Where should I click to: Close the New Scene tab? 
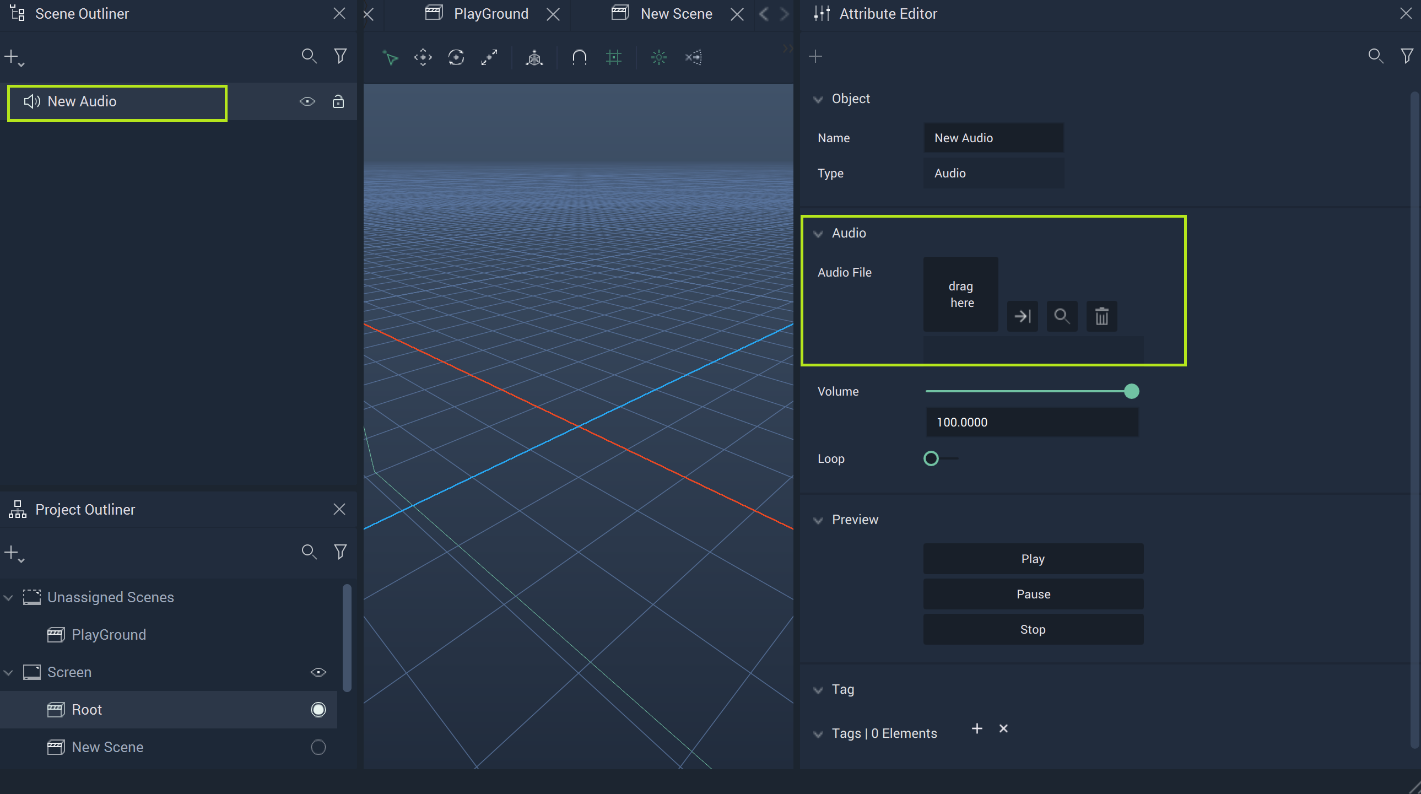click(x=737, y=14)
